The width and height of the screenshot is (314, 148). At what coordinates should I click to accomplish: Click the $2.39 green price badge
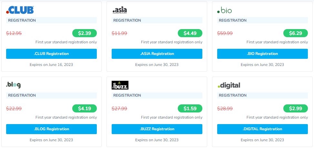[x=85, y=33]
